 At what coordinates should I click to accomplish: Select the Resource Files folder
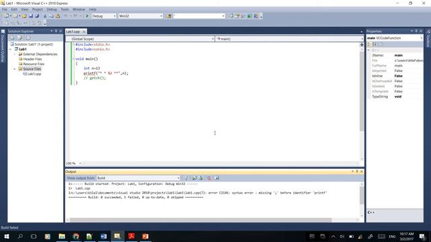(34, 65)
